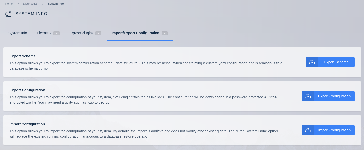
Task: Start an import with the Import Configuration button
Action: [x=334, y=130]
